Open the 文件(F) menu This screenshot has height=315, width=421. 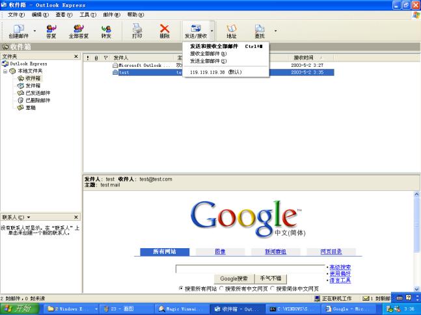[x=16, y=15]
